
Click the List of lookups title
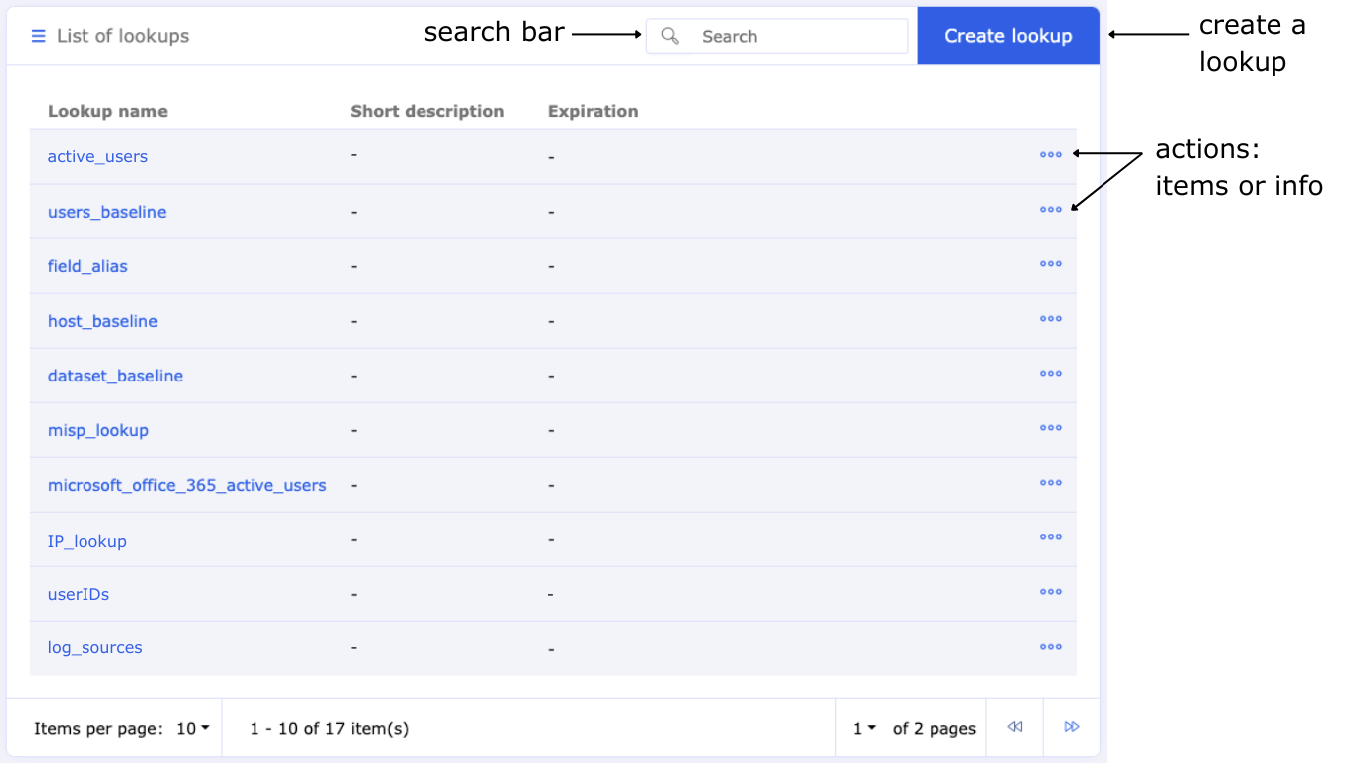click(x=122, y=36)
